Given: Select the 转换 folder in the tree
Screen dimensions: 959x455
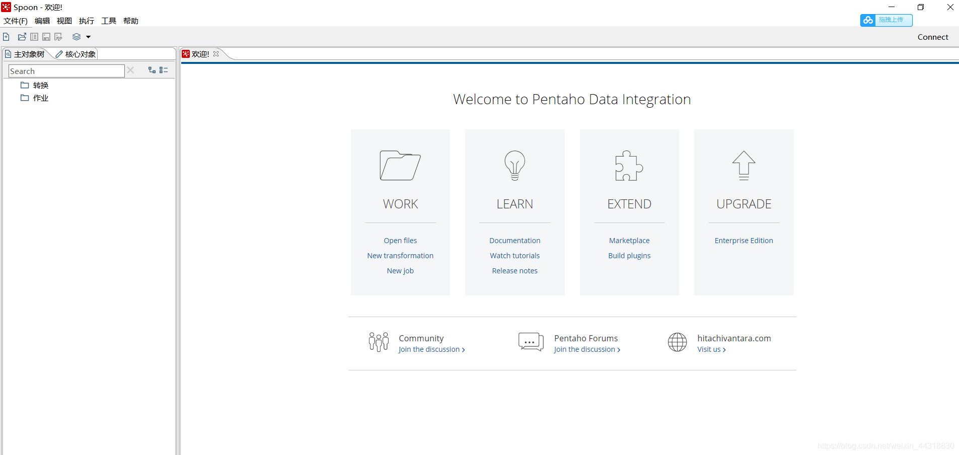Looking at the screenshot, I should tap(34, 85).
